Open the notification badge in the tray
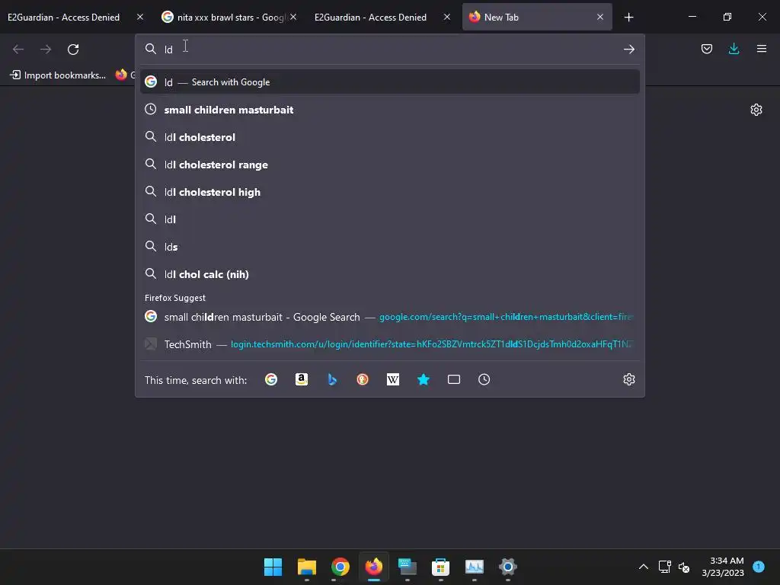This screenshot has height=585, width=780. point(759,566)
